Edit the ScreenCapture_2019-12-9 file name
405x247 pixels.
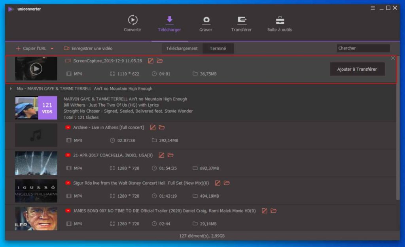point(151,61)
